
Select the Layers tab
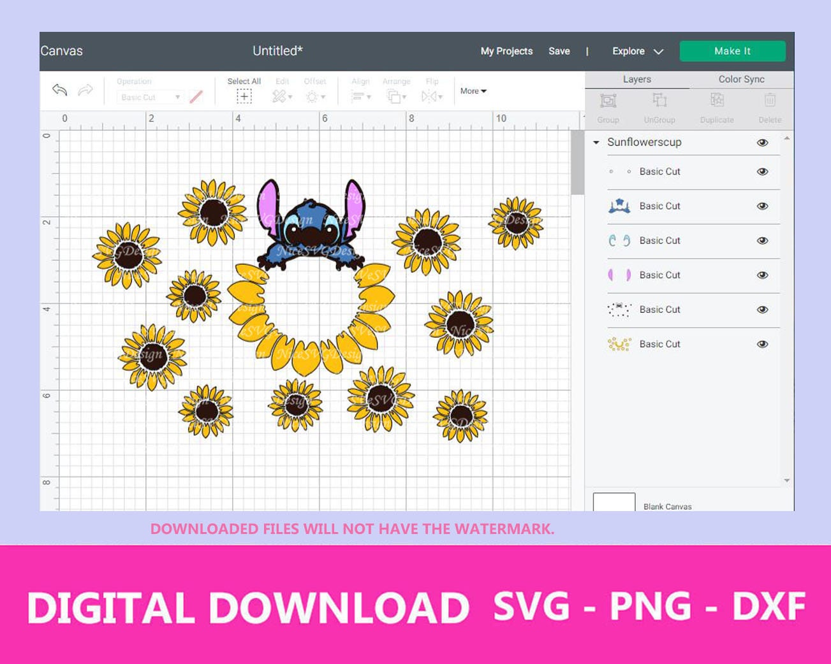(x=636, y=79)
